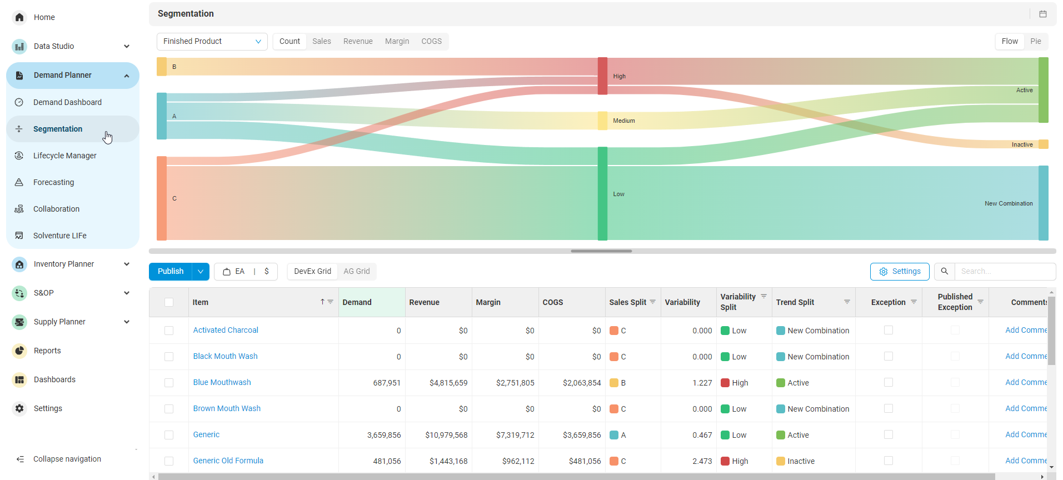This screenshot has height=480, width=1063.
Task: Click the Publish button
Action: (x=171, y=272)
